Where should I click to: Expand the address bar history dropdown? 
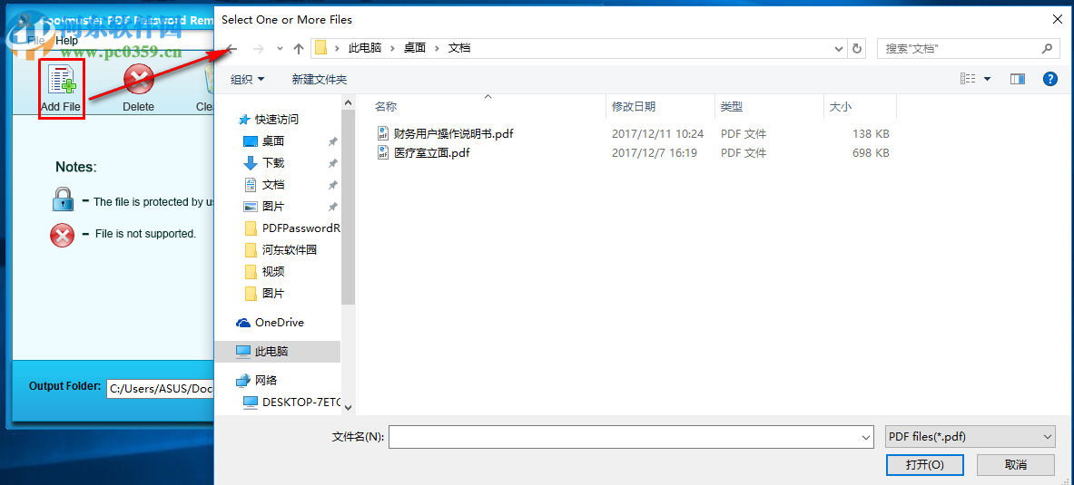click(839, 49)
